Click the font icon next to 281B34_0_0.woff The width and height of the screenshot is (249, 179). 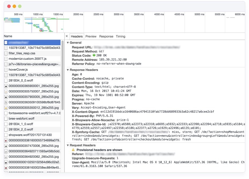click(x=6, y=81)
